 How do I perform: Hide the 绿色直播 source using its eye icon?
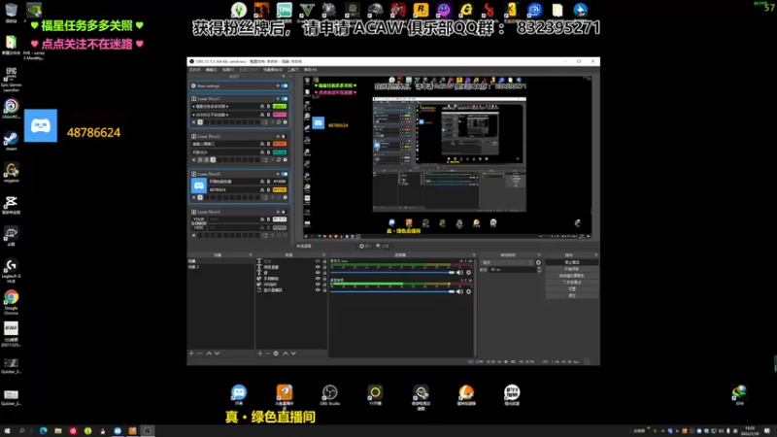pyautogui.click(x=318, y=267)
